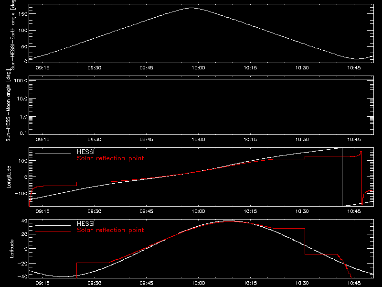Click 'Solar reflection point' legend in Longitude plot
This screenshot has width=382, height=287.
click(x=110, y=158)
